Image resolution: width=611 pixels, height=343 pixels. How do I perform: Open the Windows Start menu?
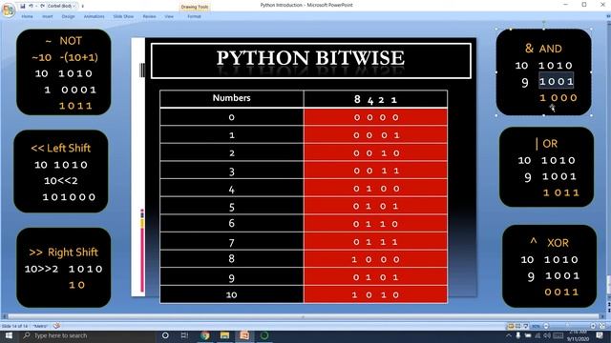pos(9,335)
